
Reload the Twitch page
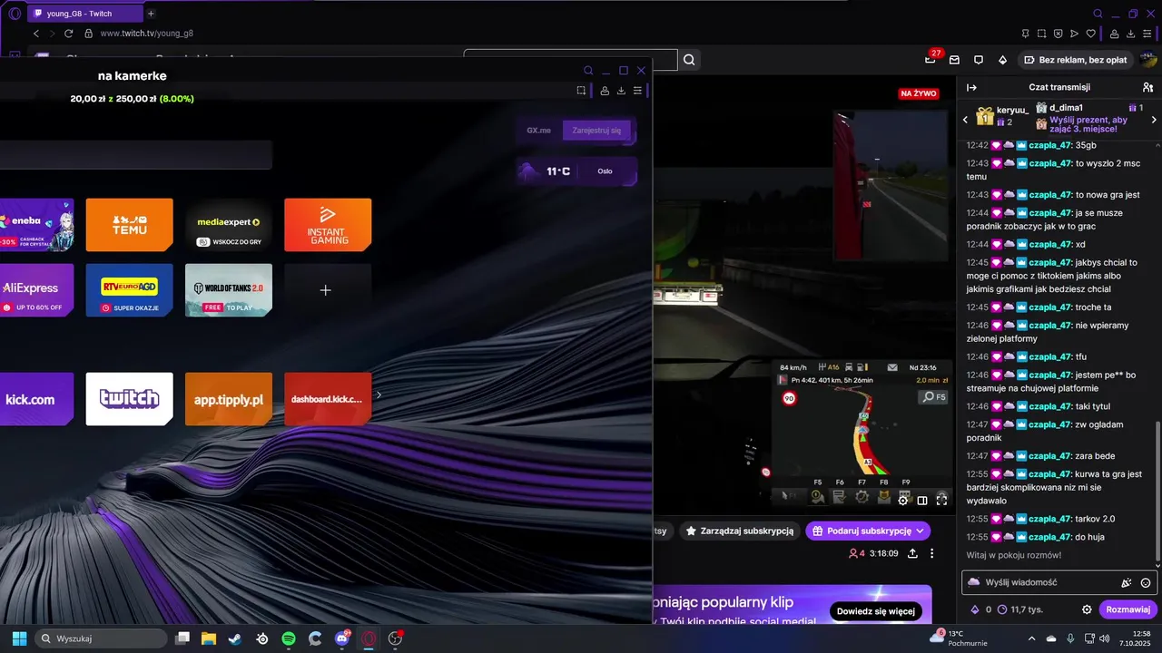pyautogui.click(x=68, y=34)
